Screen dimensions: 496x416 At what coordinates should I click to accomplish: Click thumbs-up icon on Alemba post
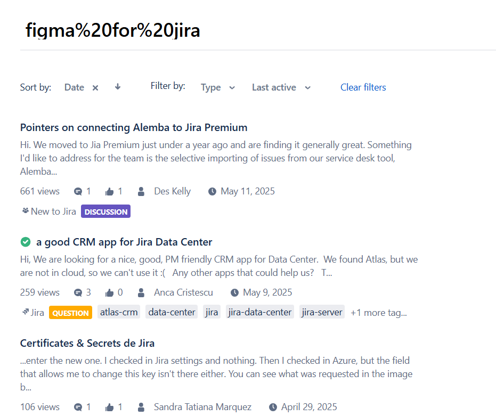[109, 191]
